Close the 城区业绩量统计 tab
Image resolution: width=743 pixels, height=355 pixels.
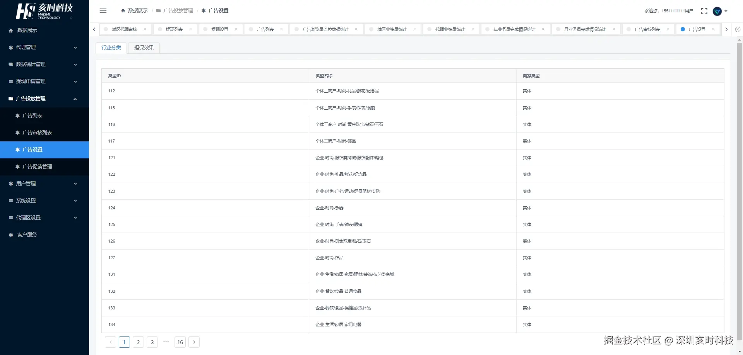coord(414,29)
